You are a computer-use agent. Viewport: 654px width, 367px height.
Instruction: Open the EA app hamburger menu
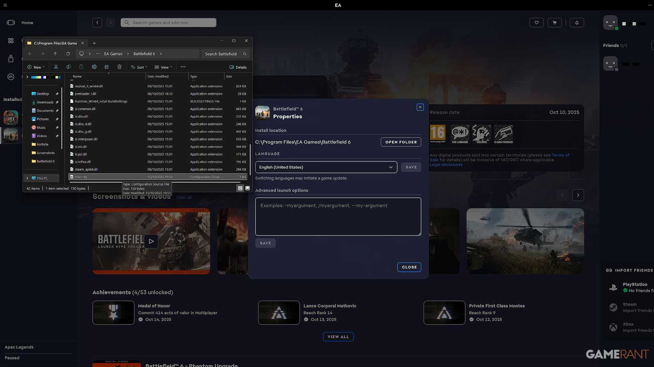click(5, 5)
